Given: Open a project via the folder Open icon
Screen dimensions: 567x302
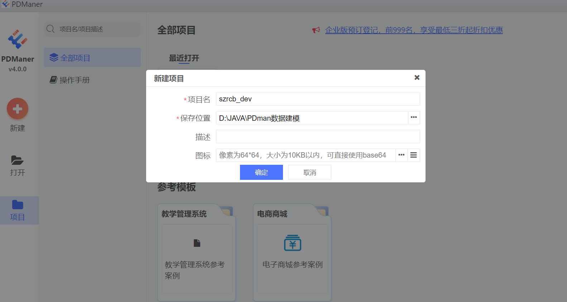Looking at the screenshot, I should coord(17,160).
